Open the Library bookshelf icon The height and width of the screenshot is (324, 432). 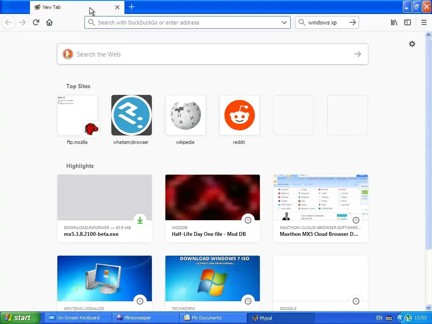pyautogui.click(x=394, y=22)
